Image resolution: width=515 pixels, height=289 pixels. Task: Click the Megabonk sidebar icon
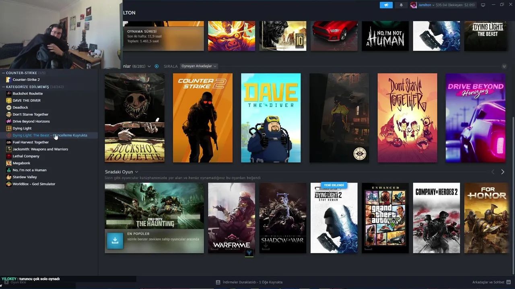point(9,163)
